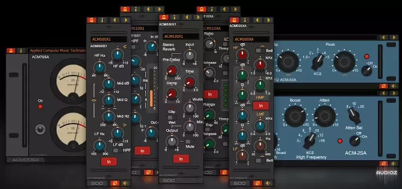Open the ACM530X1 preset name display
This screenshot has height=189, width=402.
(x=181, y=36)
